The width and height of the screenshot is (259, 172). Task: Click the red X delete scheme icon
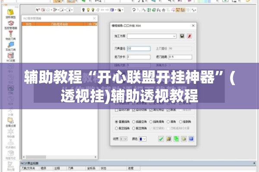190,36
